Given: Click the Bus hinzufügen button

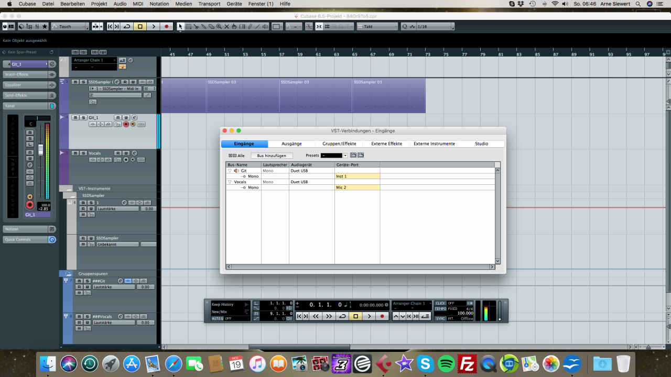Looking at the screenshot, I should point(272,156).
